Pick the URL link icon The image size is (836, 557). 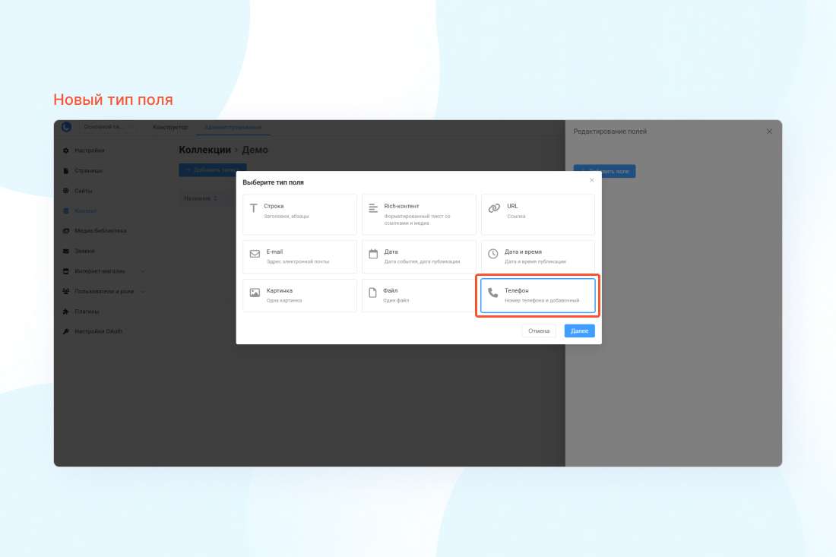click(493, 208)
